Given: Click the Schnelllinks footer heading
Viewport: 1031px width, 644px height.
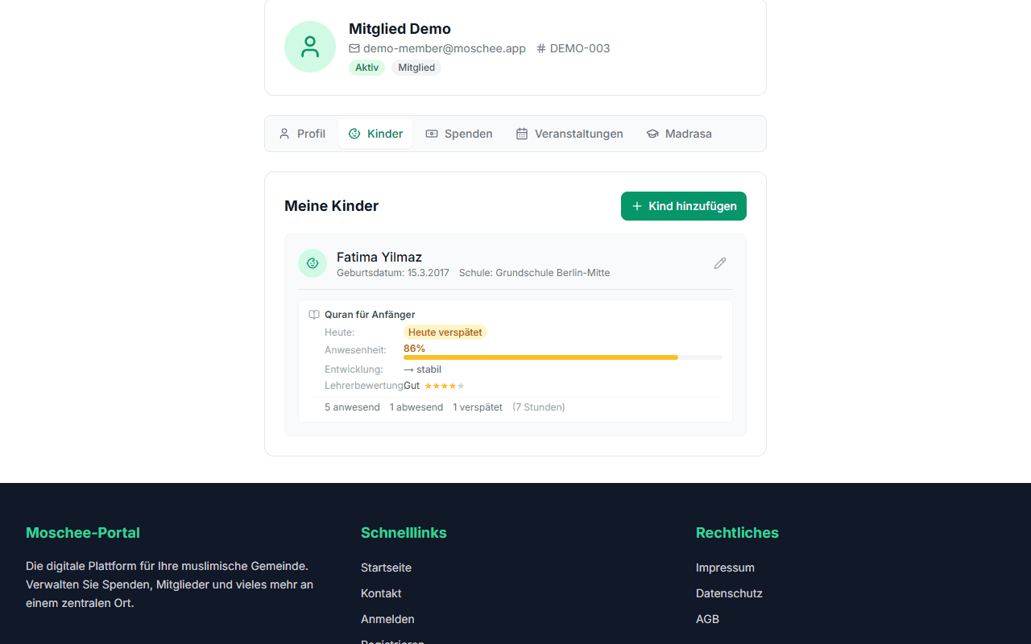Looking at the screenshot, I should pyautogui.click(x=404, y=533).
